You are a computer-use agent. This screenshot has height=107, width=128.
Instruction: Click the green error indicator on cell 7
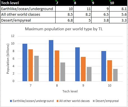[56, 1]
